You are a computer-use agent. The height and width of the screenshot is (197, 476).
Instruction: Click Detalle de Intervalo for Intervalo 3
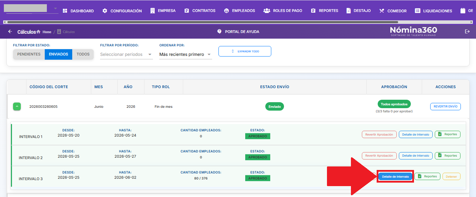tap(395, 177)
